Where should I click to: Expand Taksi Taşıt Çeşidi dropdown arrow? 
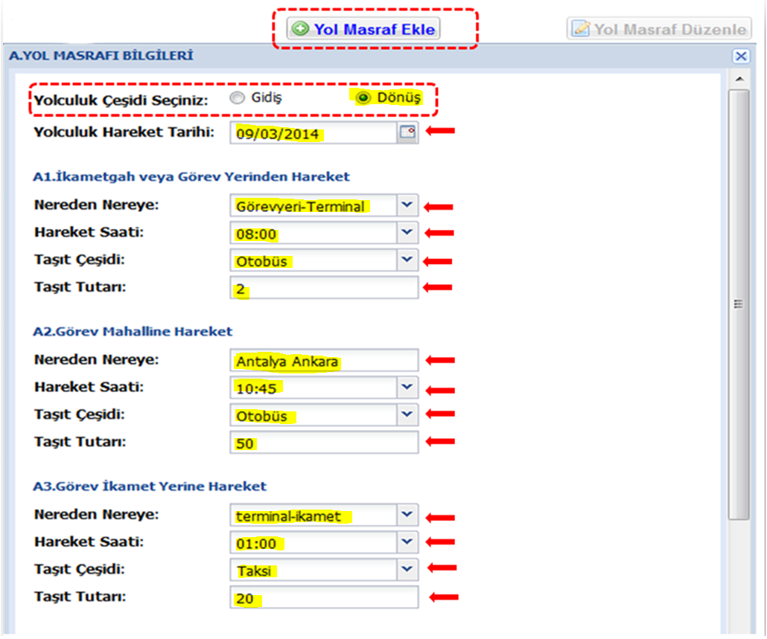(407, 570)
